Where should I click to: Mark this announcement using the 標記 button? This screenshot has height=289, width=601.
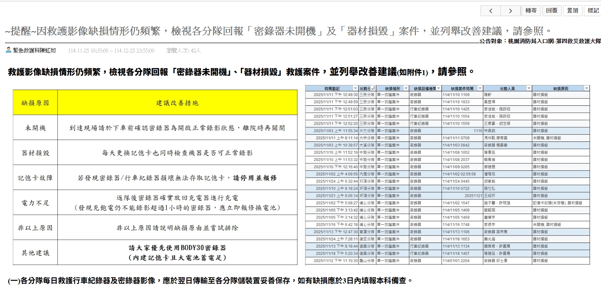point(593,11)
